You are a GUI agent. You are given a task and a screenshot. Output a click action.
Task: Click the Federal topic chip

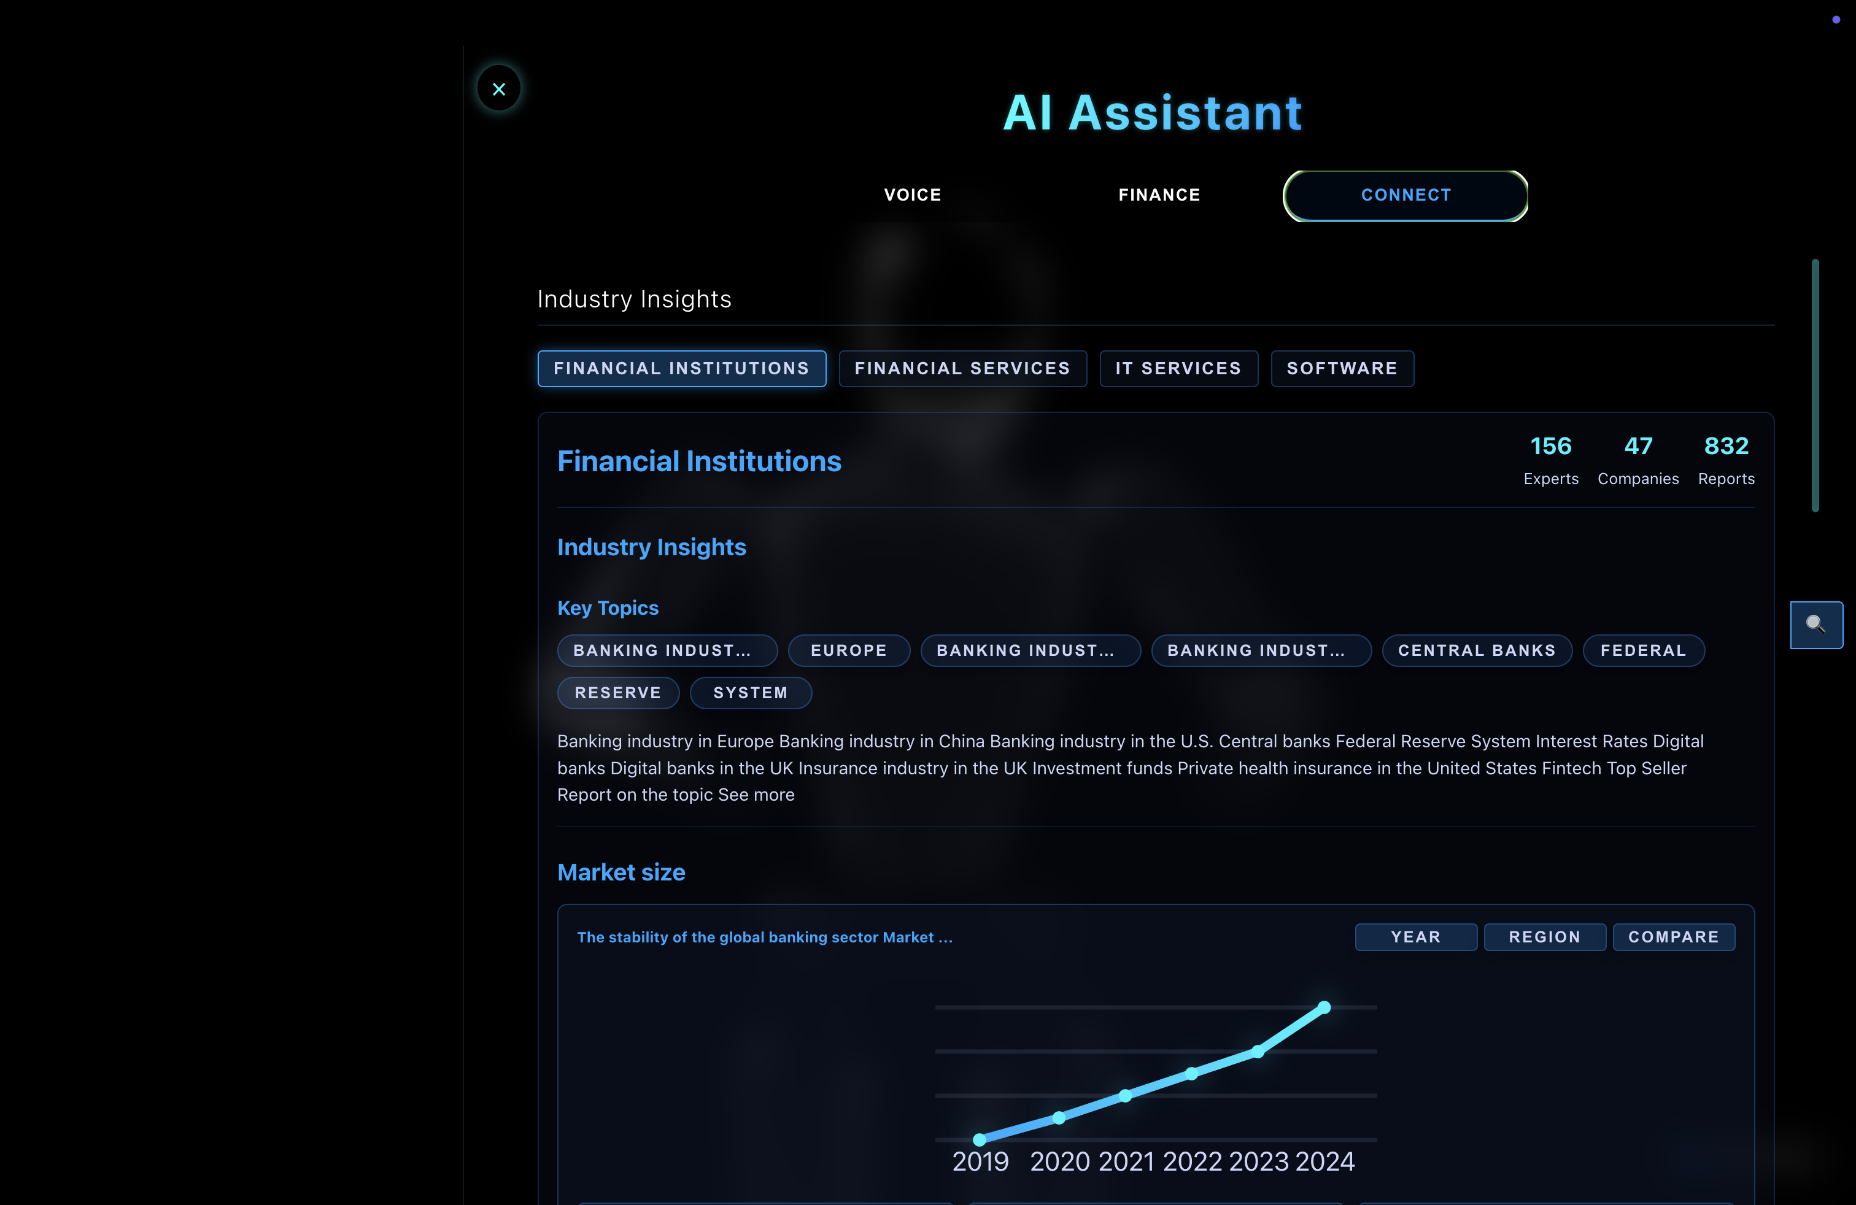tap(1643, 651)
